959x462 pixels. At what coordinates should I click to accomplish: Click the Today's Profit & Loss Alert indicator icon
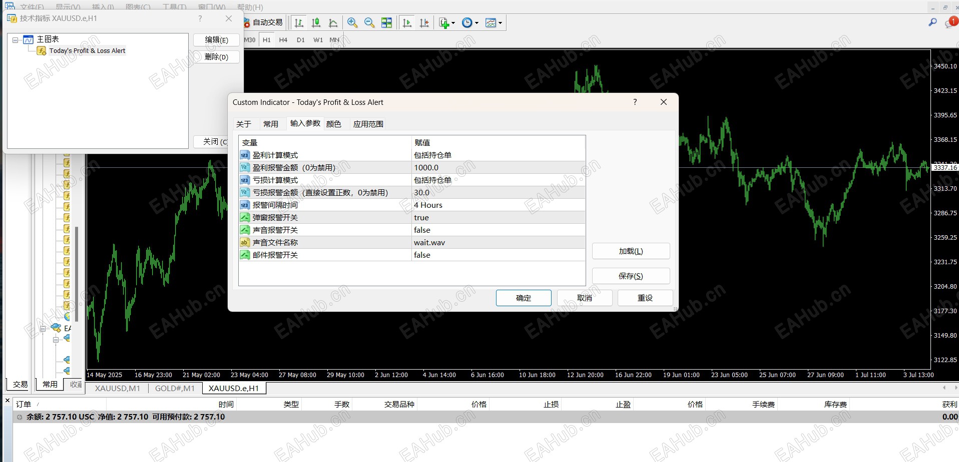42,50
